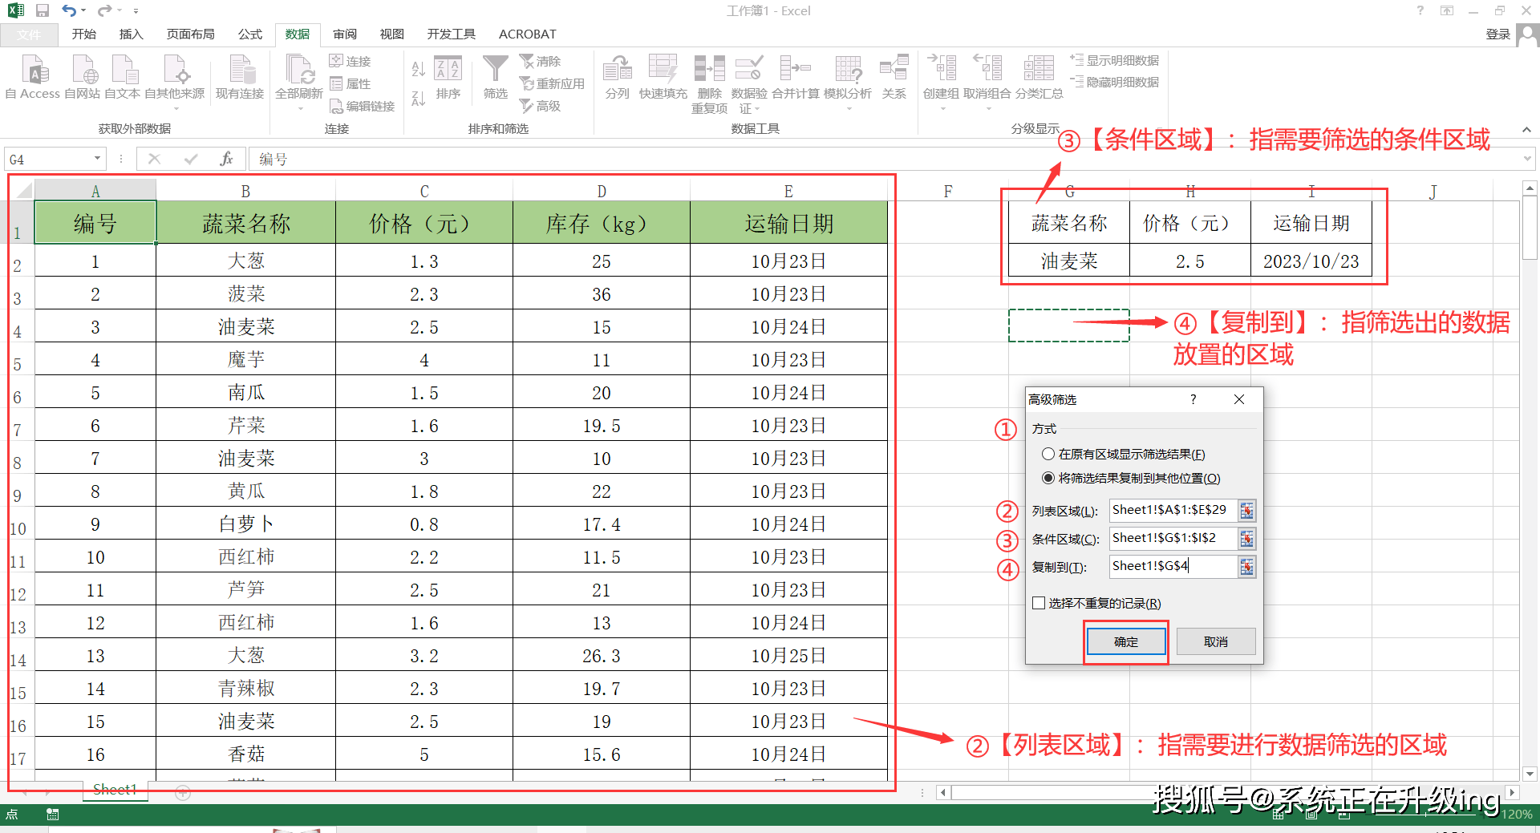1540x833 pixels.
Task: Open help in 高级筛选 dialog
Action: tap(1193, 399)
